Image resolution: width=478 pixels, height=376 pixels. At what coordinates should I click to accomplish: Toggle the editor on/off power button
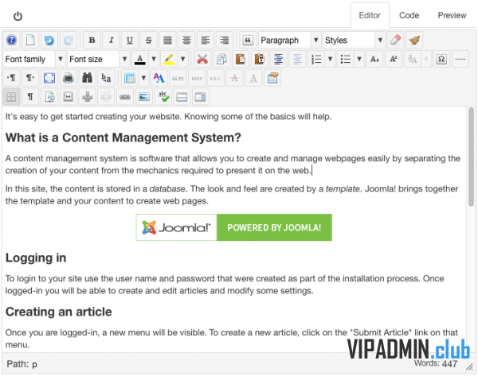(18, 16)
